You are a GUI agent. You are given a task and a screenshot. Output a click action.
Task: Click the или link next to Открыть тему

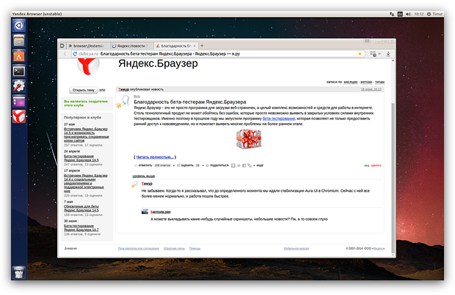tap(102, 90)
